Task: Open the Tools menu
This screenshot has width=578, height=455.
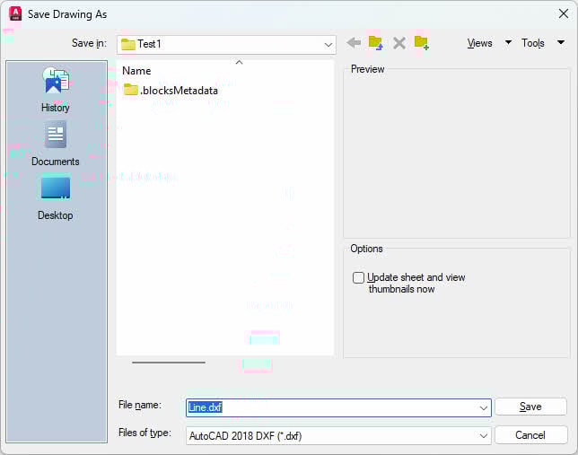Action: [532, 43]
